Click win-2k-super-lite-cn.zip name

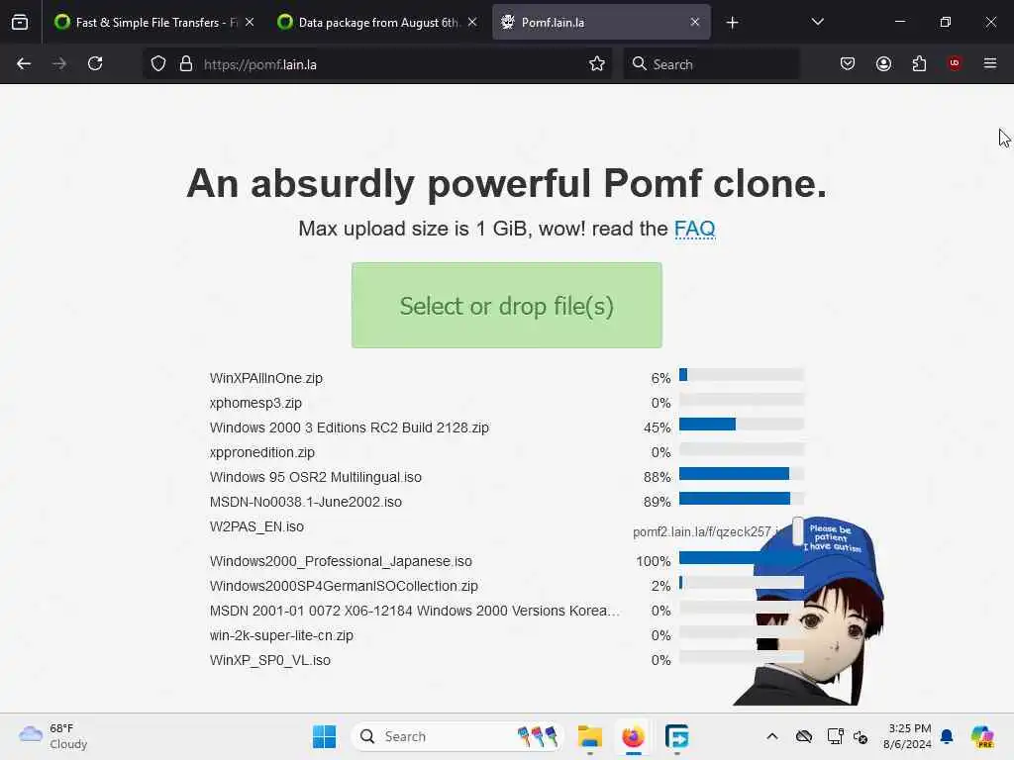click(281, 635)
